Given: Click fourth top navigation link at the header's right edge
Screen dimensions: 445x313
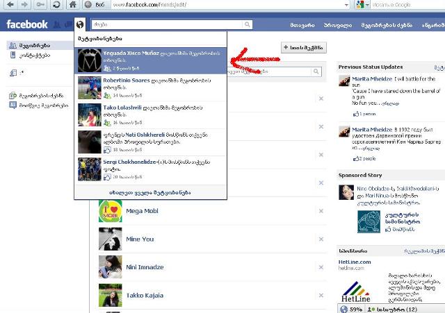Looking at the screenshot, I should (432, 25).
